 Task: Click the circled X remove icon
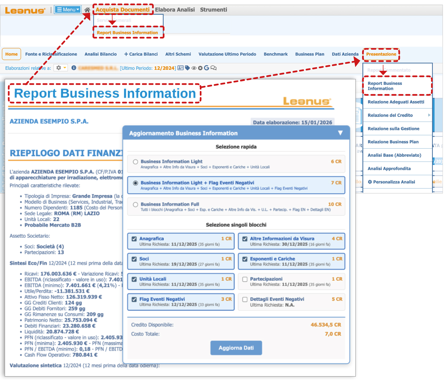pyautogui.click(x=200, y=68)
